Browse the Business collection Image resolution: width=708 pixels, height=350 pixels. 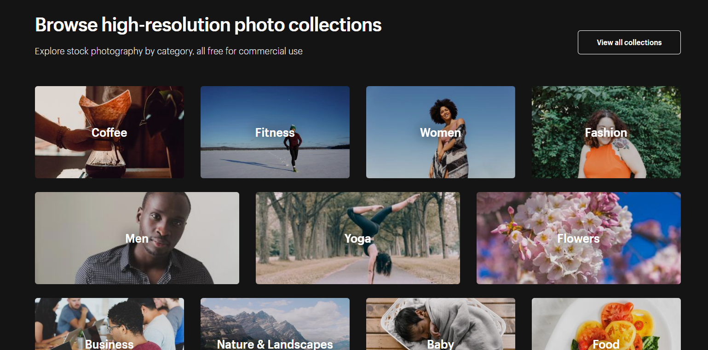109,324
